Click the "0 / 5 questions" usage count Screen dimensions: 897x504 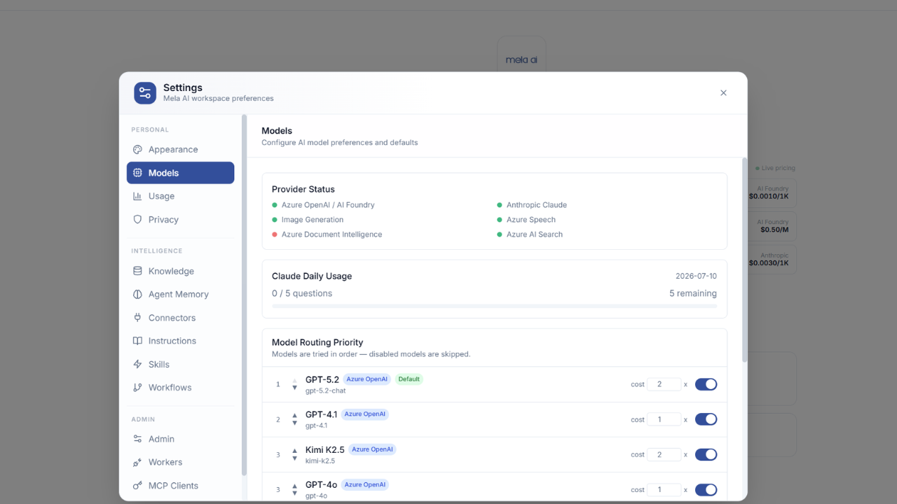click(x=302, y=293)
